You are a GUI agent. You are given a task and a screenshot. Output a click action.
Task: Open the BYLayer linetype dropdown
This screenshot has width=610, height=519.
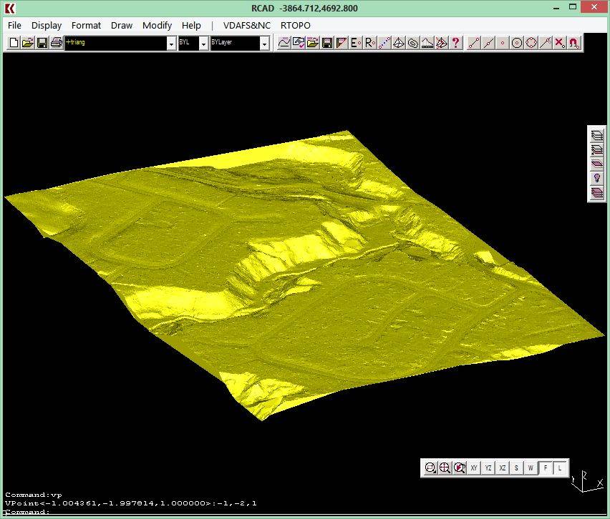(264, 44)
